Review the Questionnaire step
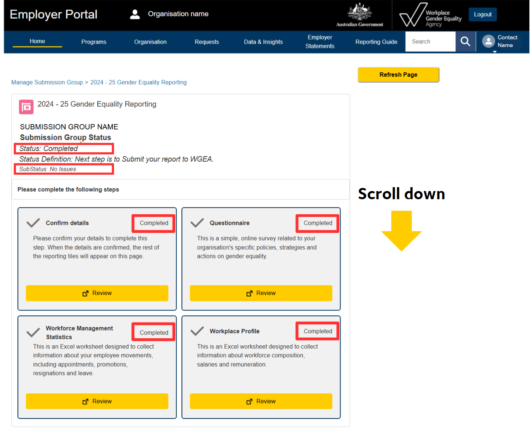The height and width of the screenshot is (429, 532). [261, 293]
